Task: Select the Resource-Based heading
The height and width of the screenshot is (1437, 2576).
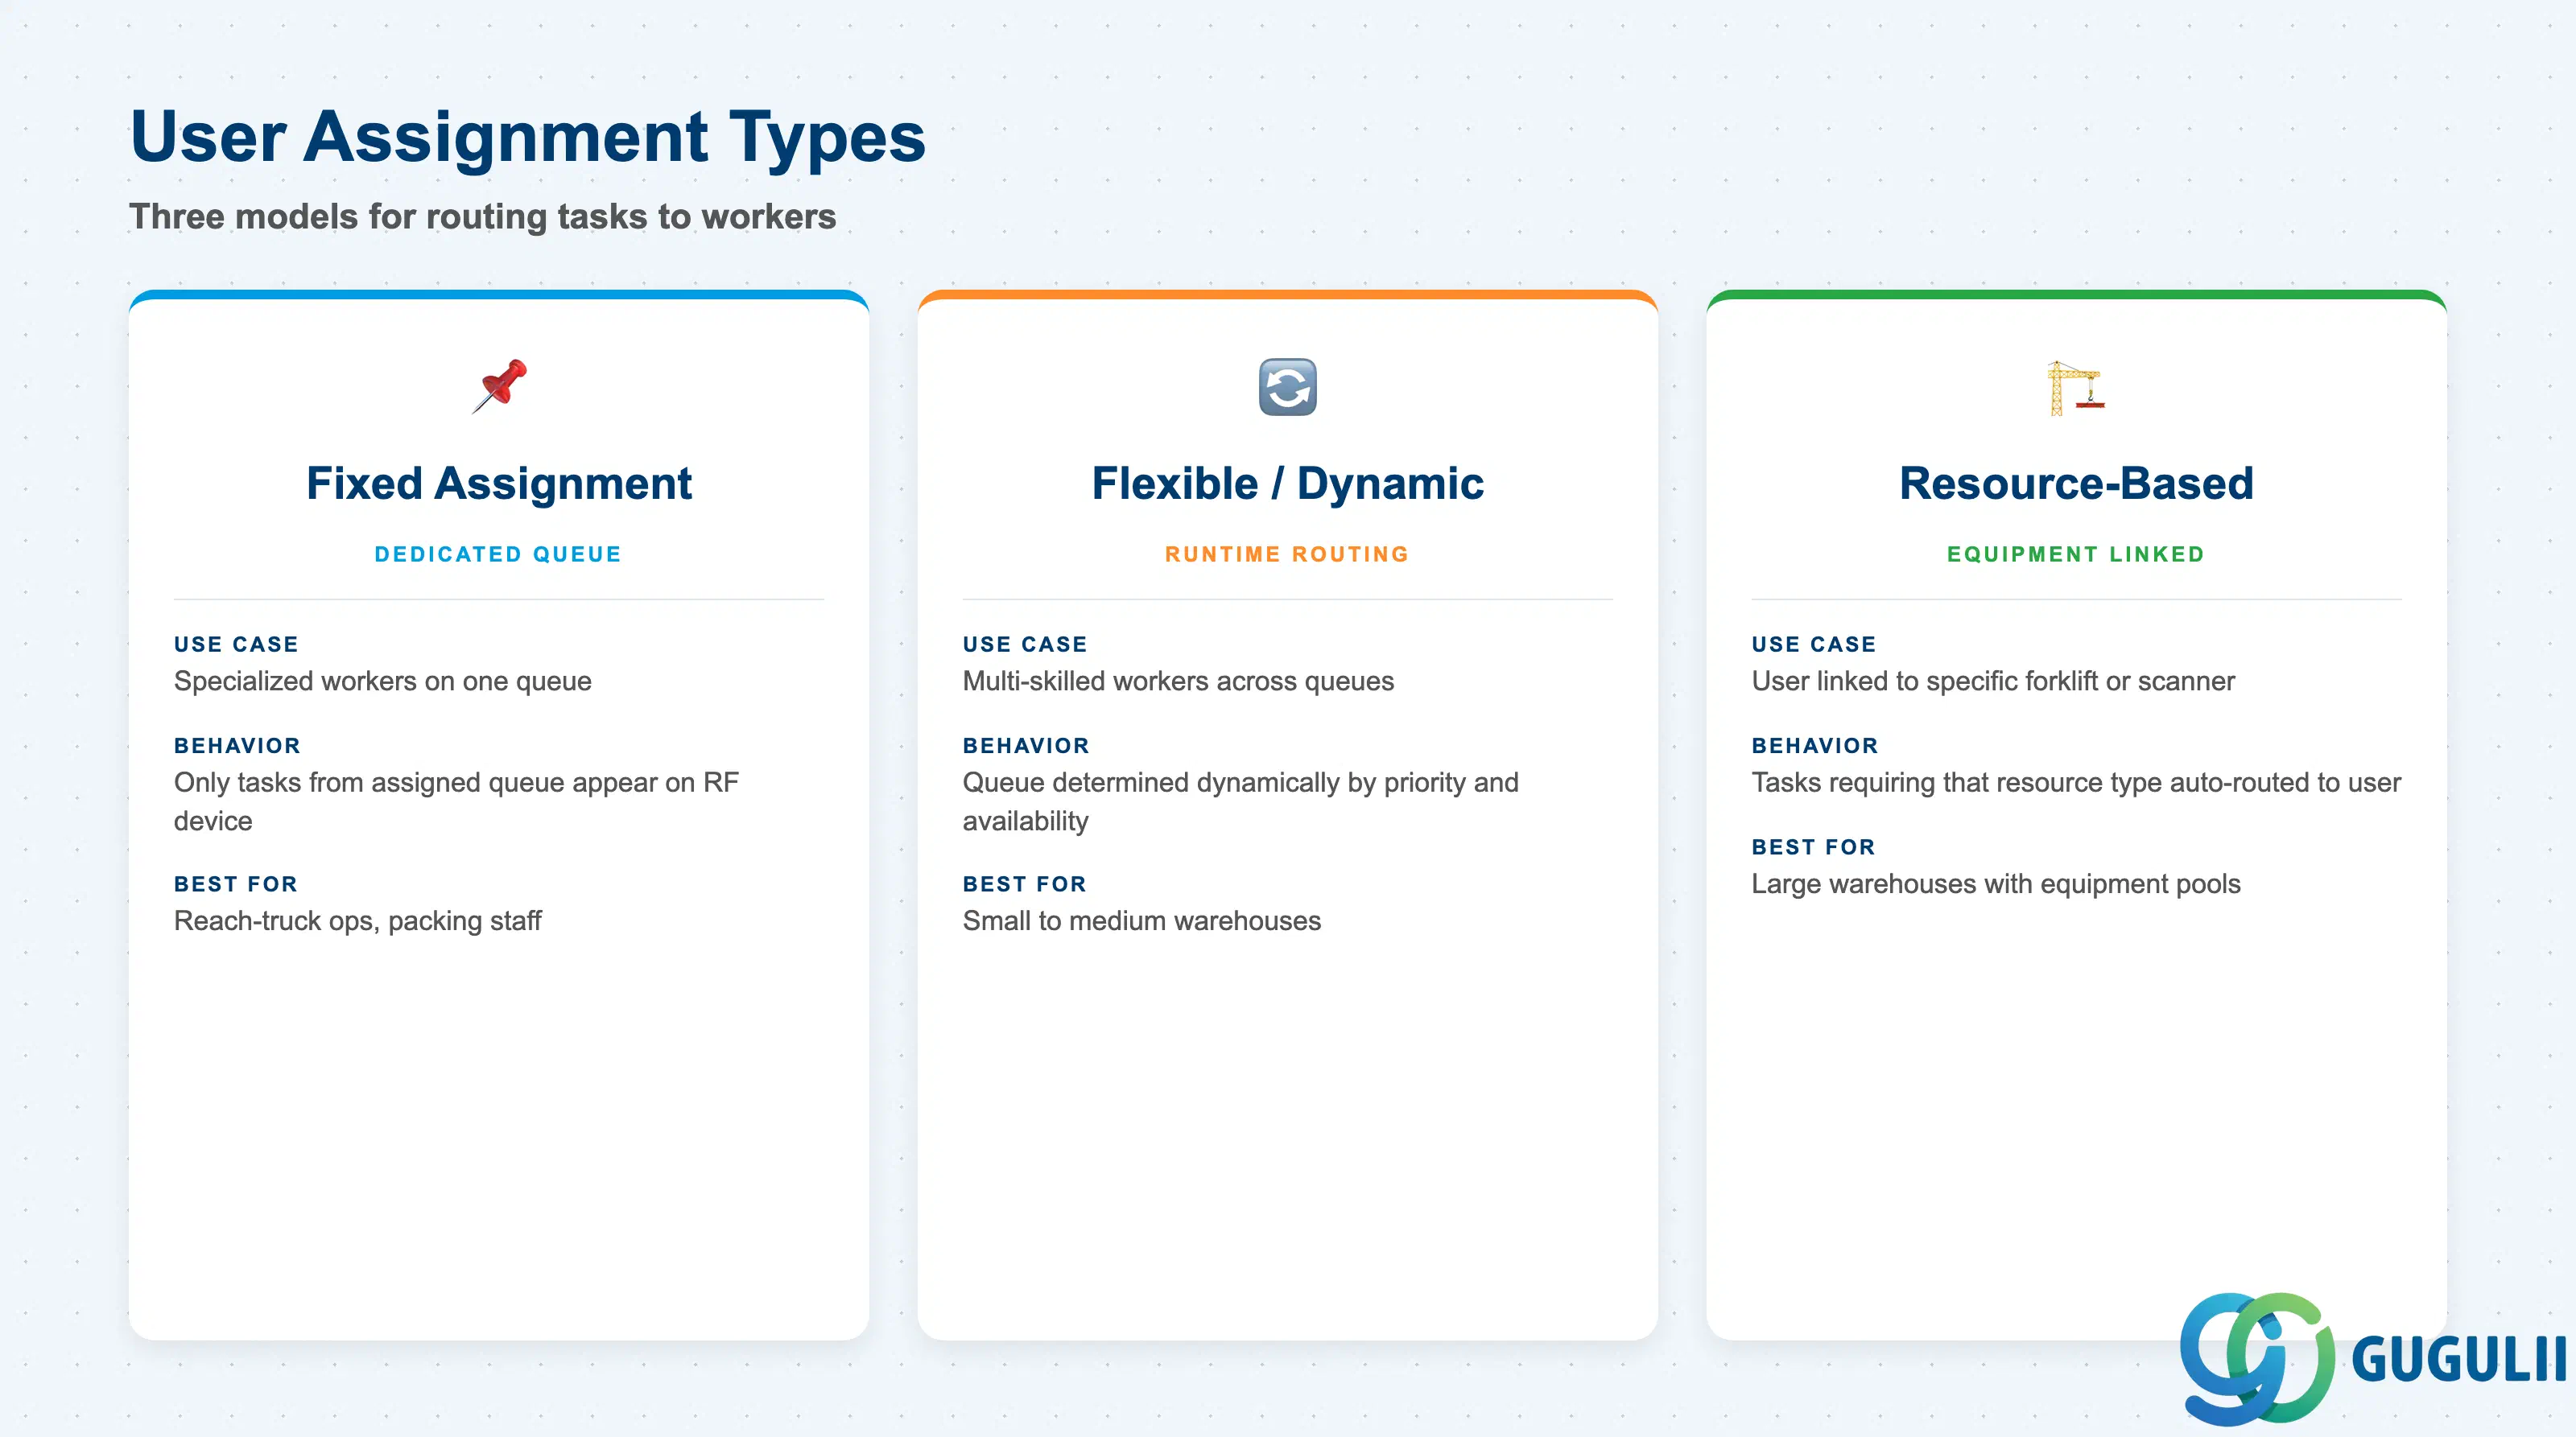Action: click(2076, 484)
